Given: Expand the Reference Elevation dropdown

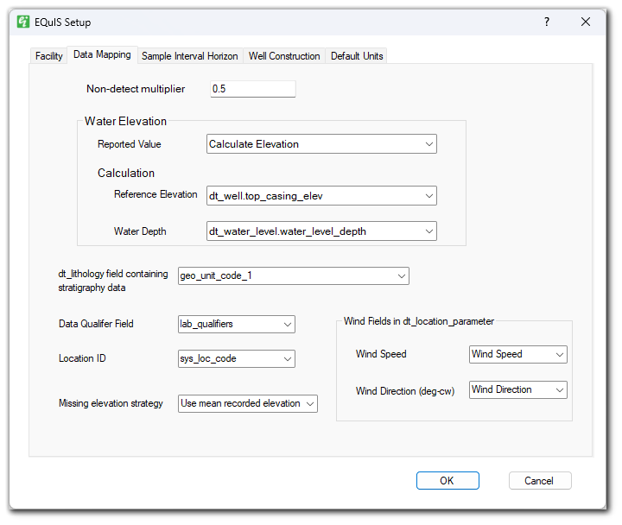Looking at the screenshot, I should [321, 195].
